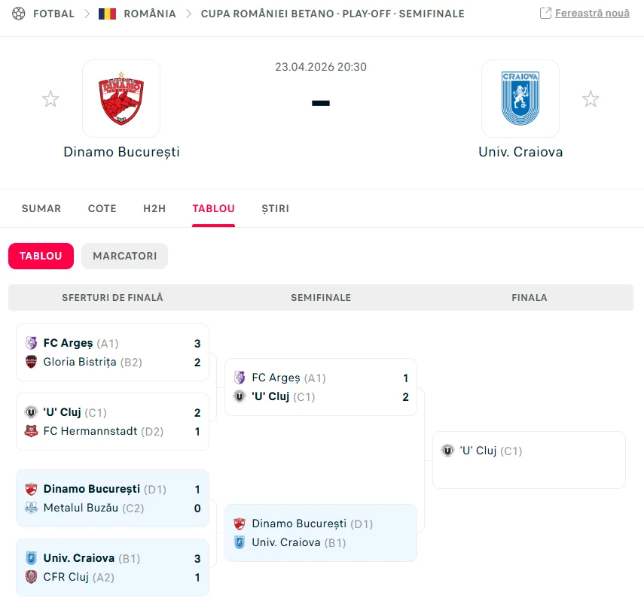Open the Fereastră nouă link

pos(592,13)
